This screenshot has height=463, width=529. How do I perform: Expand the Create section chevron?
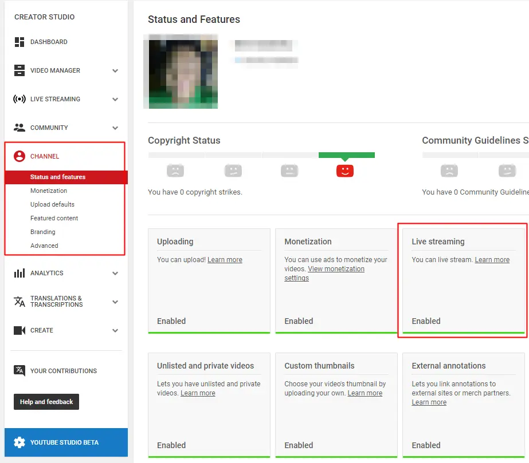click(115, 331)
